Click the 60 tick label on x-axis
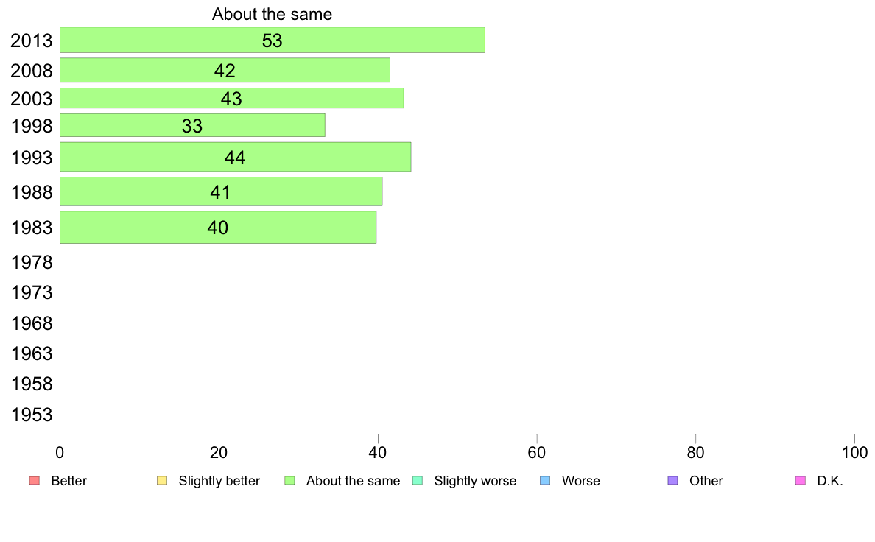Screen dimensions: 875x542 point(536,453)
